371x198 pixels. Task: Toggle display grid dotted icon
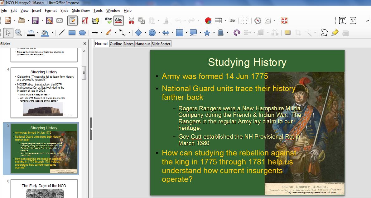point(245,21)
